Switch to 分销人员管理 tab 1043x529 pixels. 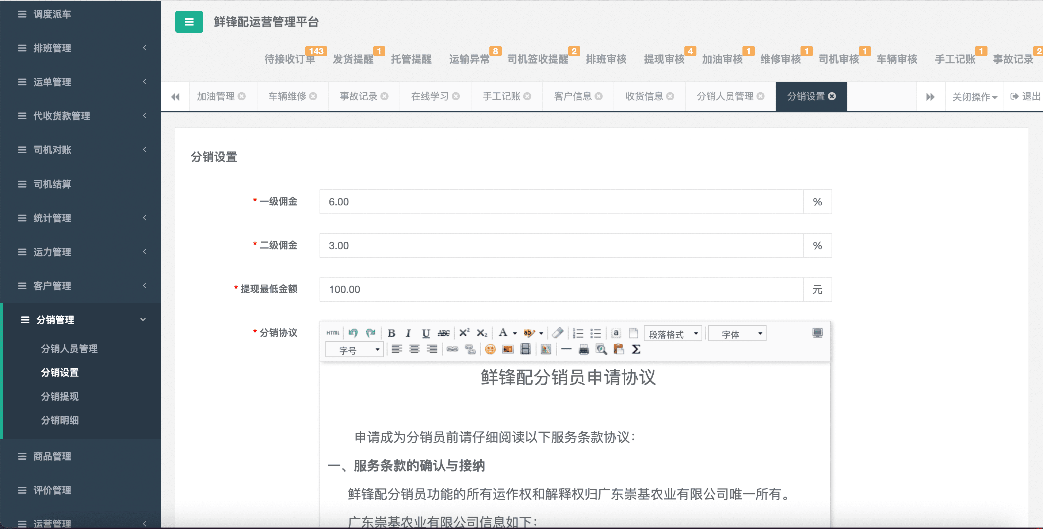[725, 96]
